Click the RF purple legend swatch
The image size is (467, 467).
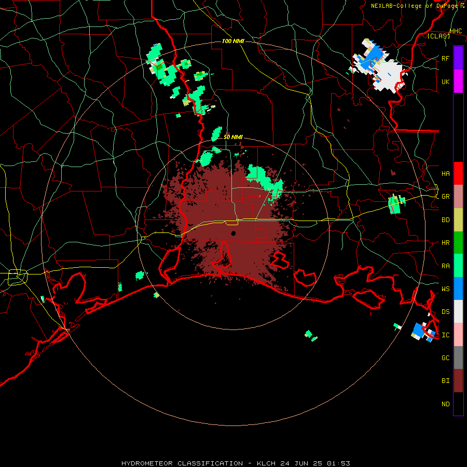click(458, 58)
